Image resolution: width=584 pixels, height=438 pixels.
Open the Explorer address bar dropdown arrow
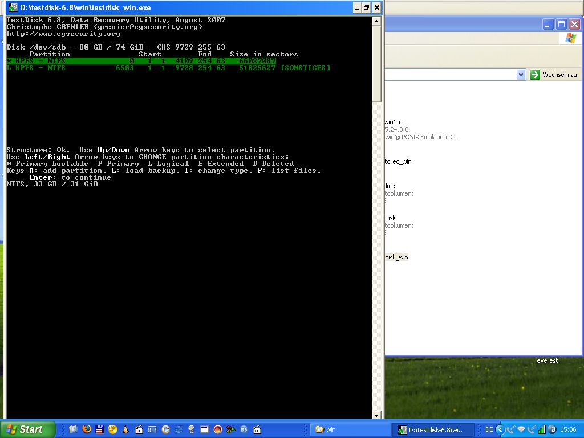pyautogui.click(x=521, y=75)
